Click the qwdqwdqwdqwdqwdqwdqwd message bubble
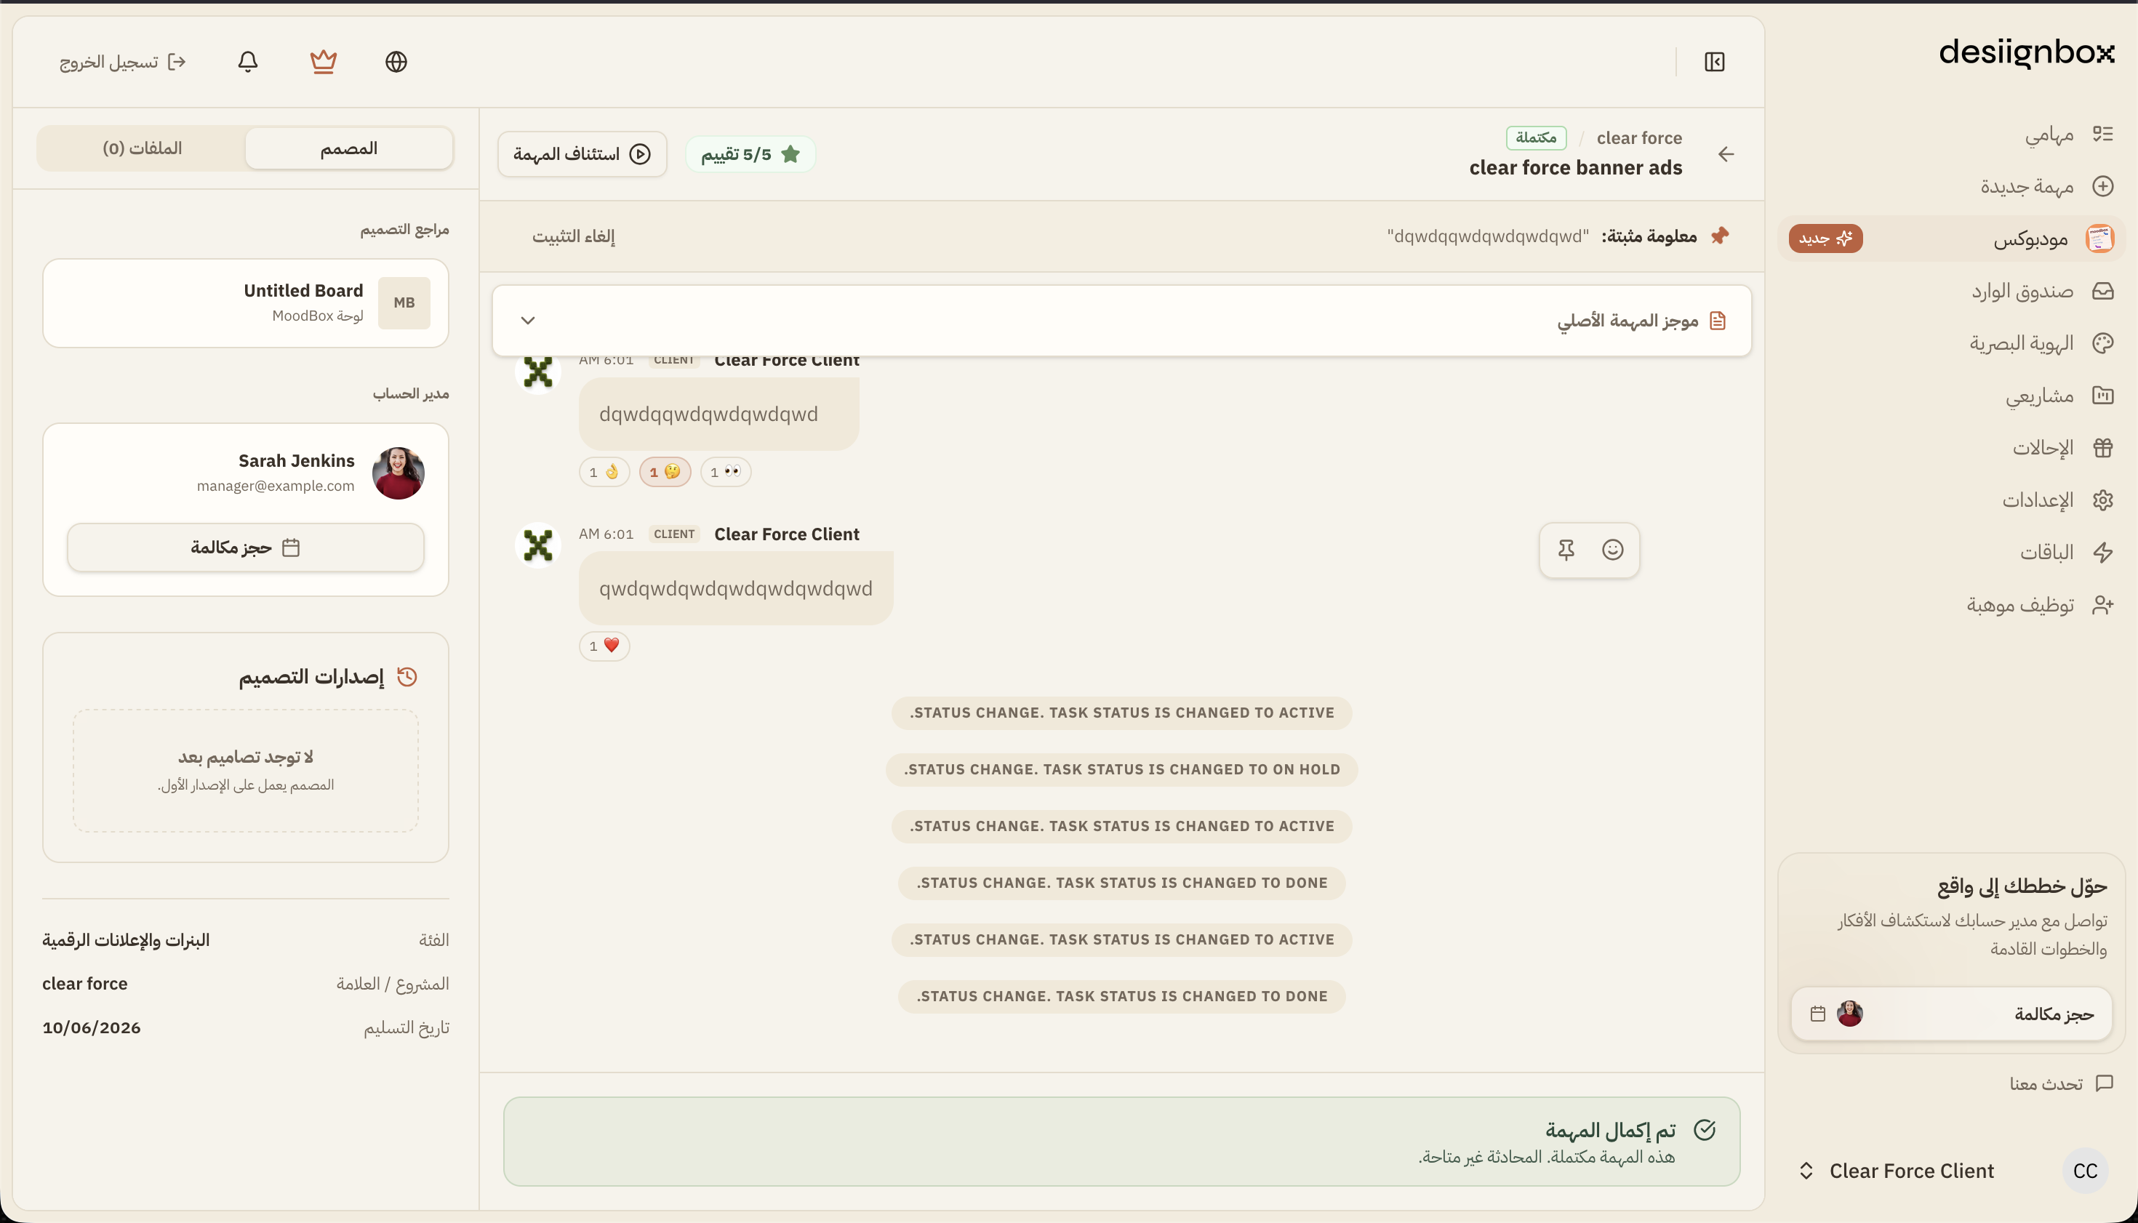This screenshot has height=1223, width=2138. pos(736,588)
